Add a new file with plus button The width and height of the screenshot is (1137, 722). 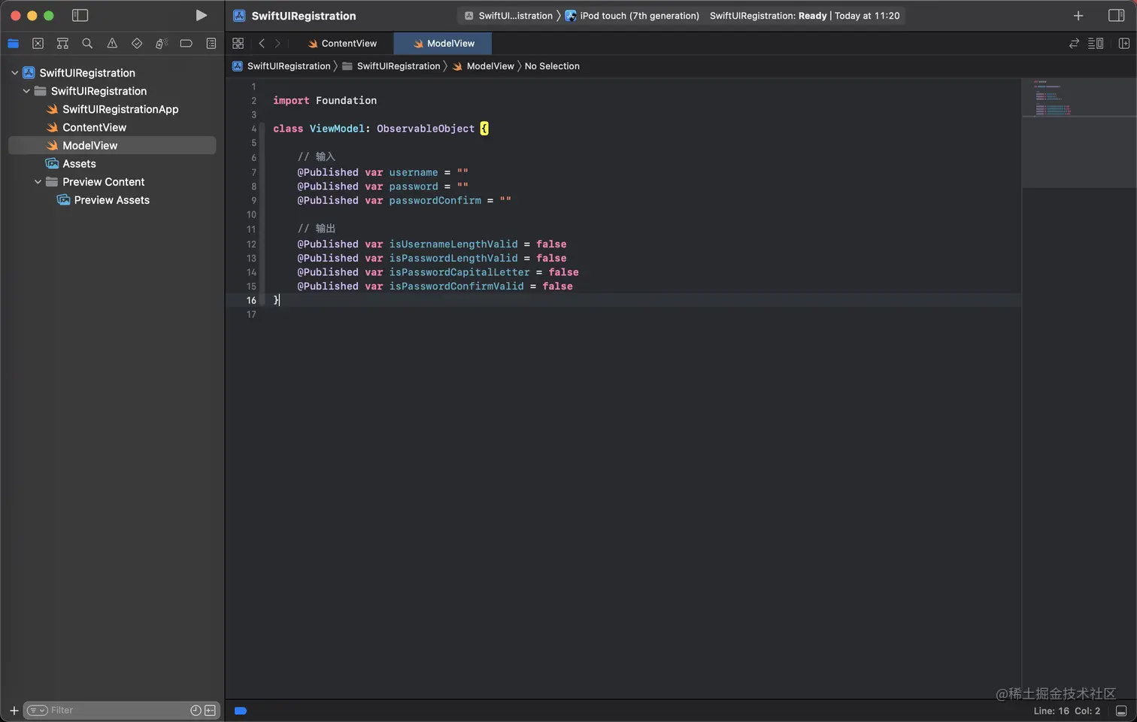point(14,710)
